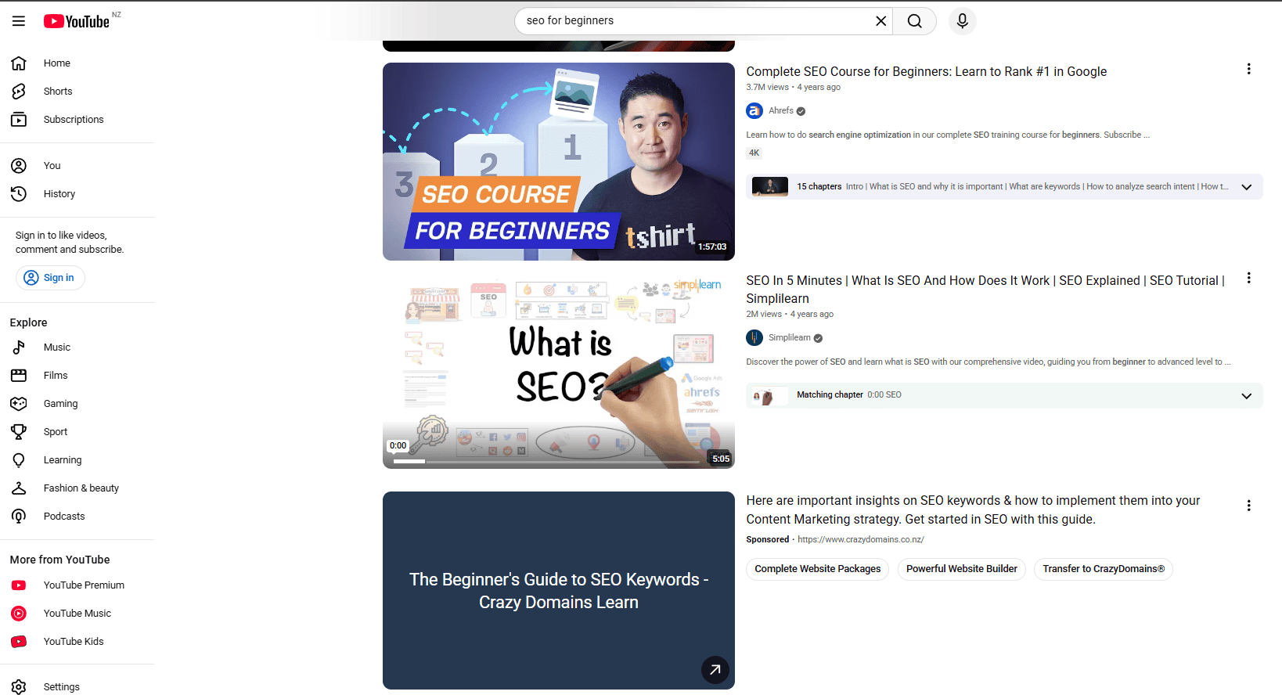Screen dimensions: 1282x695
Task: Click the Simplilearn video progress bar
Action: click(x=546, y=462)
